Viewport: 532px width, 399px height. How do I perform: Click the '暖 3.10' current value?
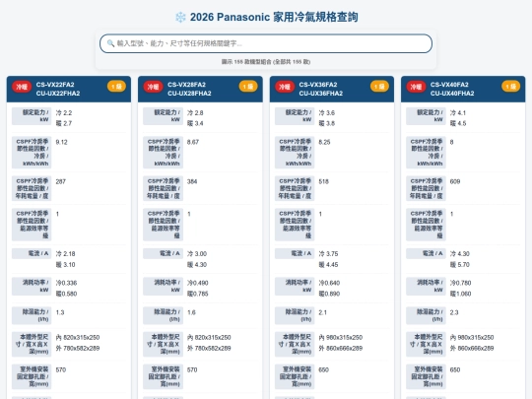click(65, 265)
